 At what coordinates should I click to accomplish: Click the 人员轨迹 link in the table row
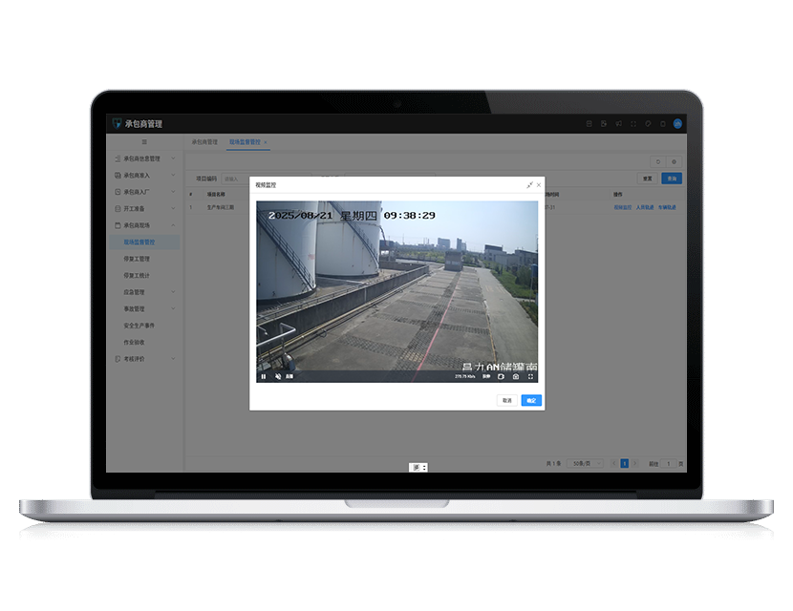coord(646,206)
